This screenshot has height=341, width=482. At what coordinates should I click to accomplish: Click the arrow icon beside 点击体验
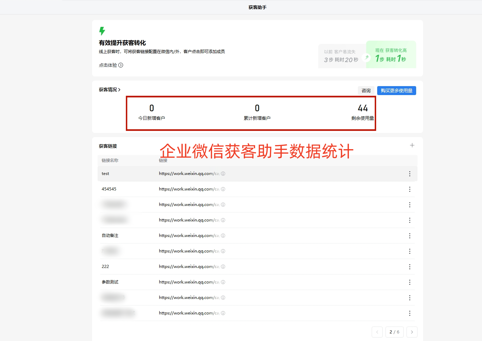coord(121,65)
